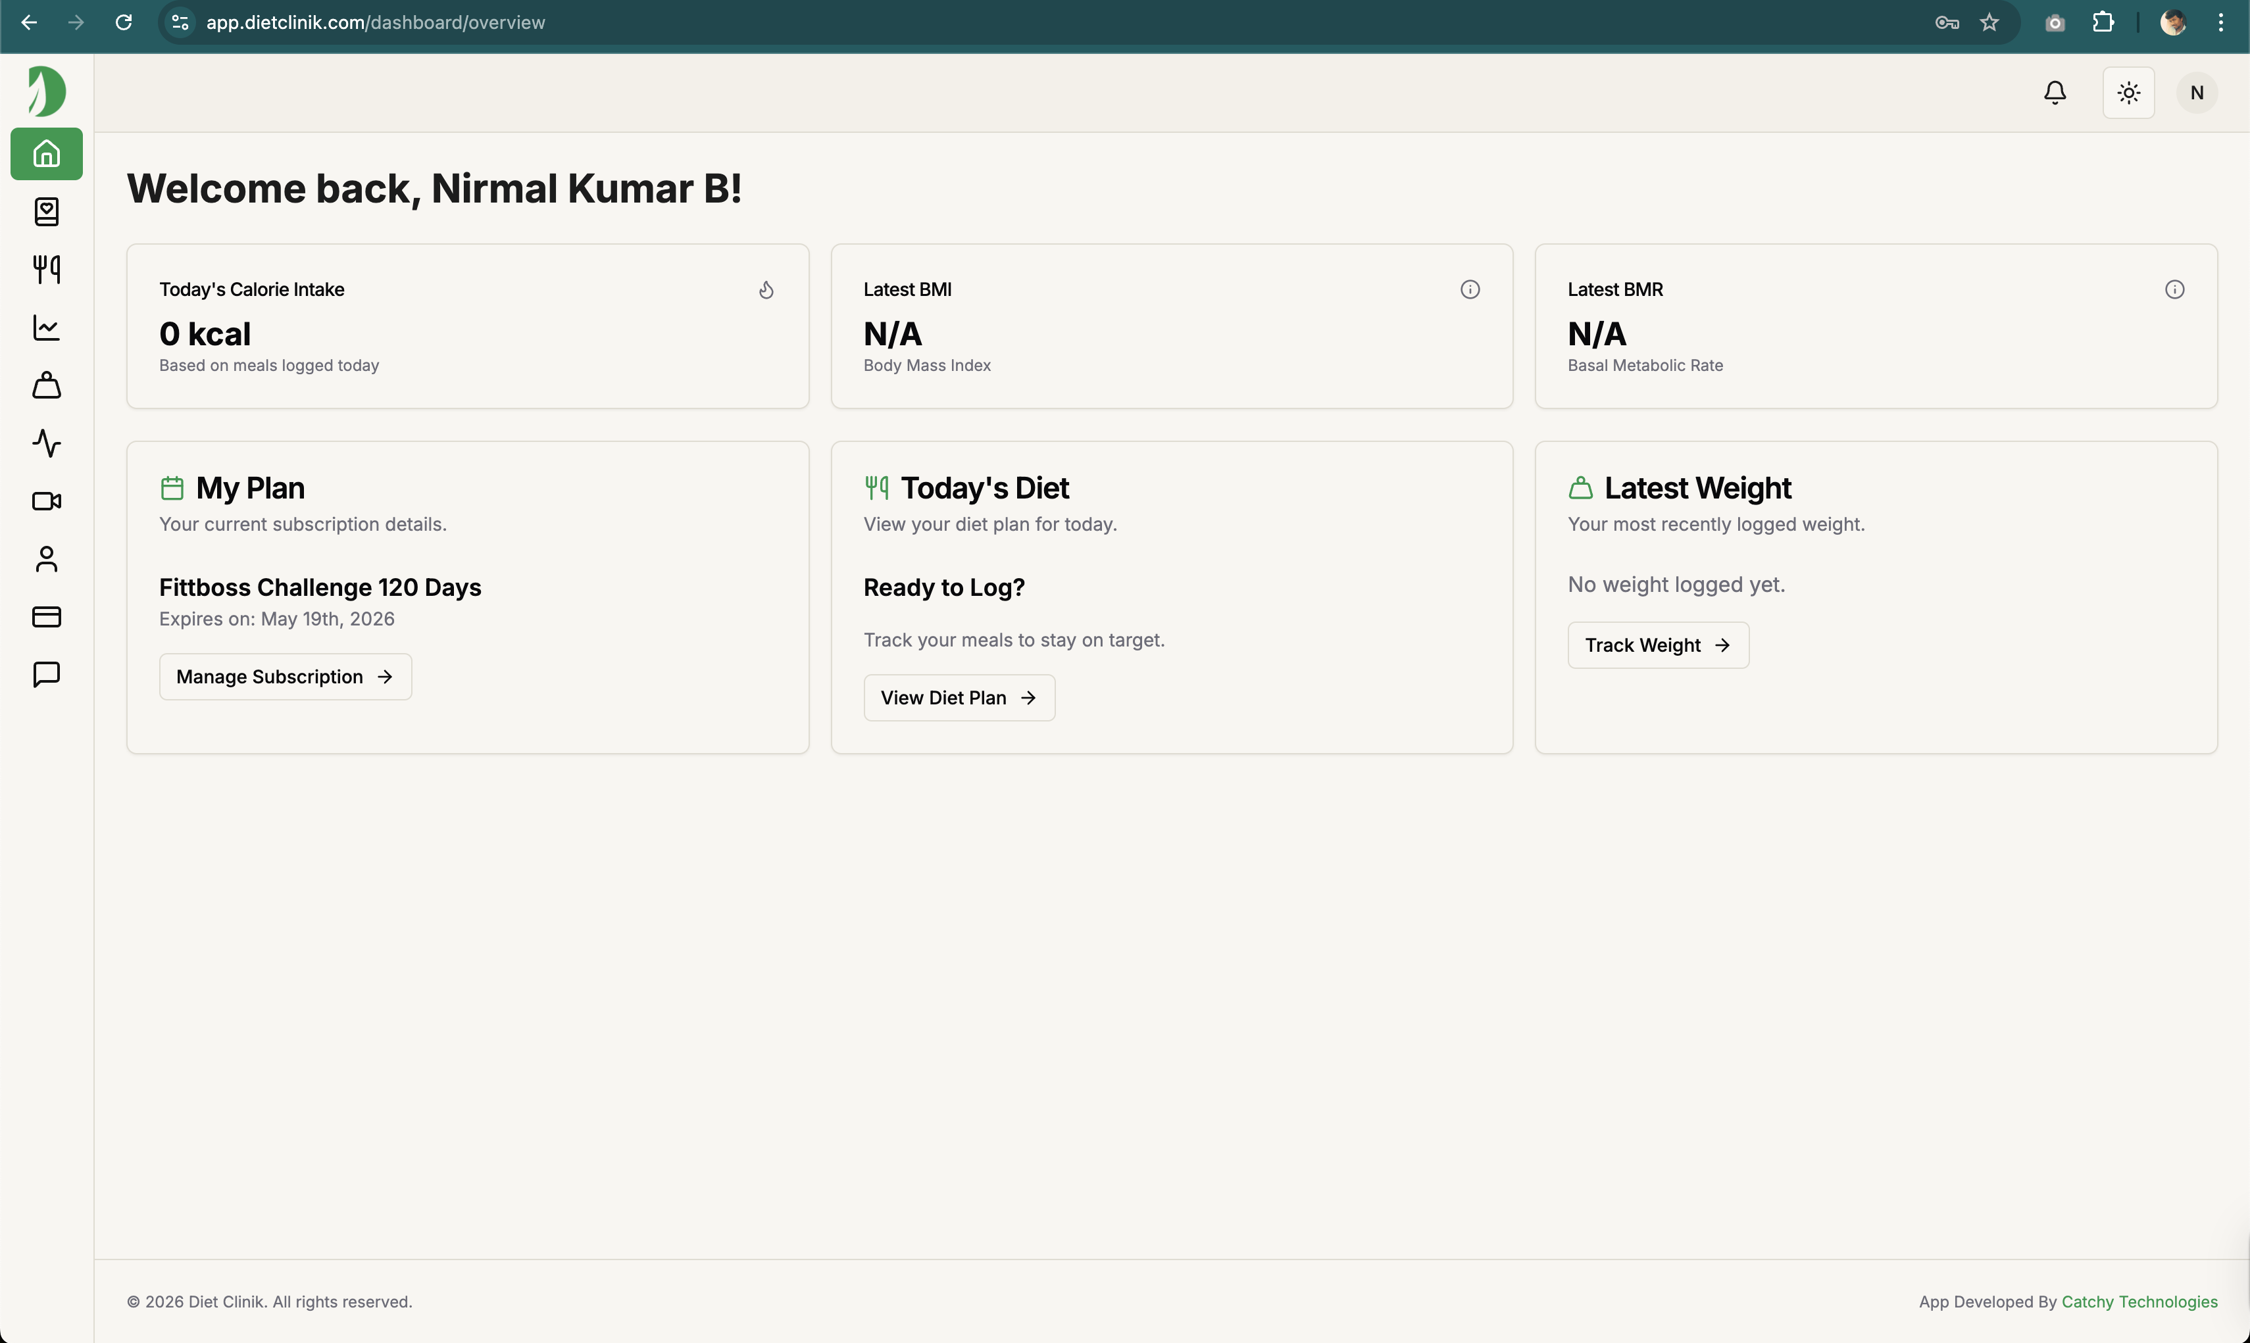Click the Catchy Technologies link in the footer
Image resolution: width=2250 pixels, height=1343 pixels.
2139,1302
